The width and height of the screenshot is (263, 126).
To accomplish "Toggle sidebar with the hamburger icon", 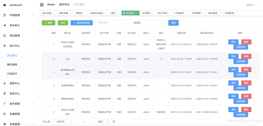I will pyautogui.click(x=42, y=5).
